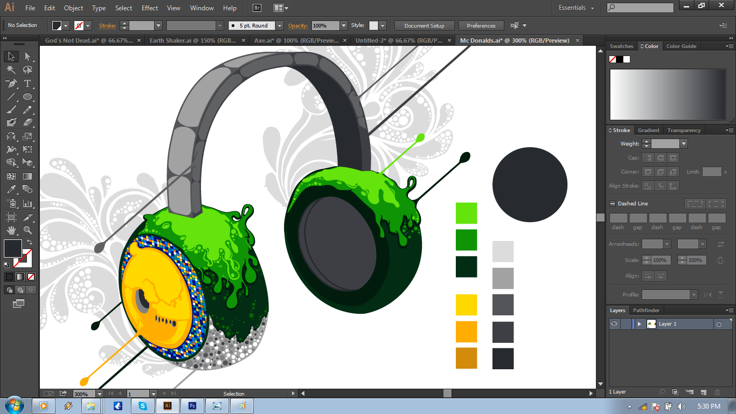Viewport: 736px width, 414px height.
Task: Pick the Lasso tool
Action: (x=27, y=70)
